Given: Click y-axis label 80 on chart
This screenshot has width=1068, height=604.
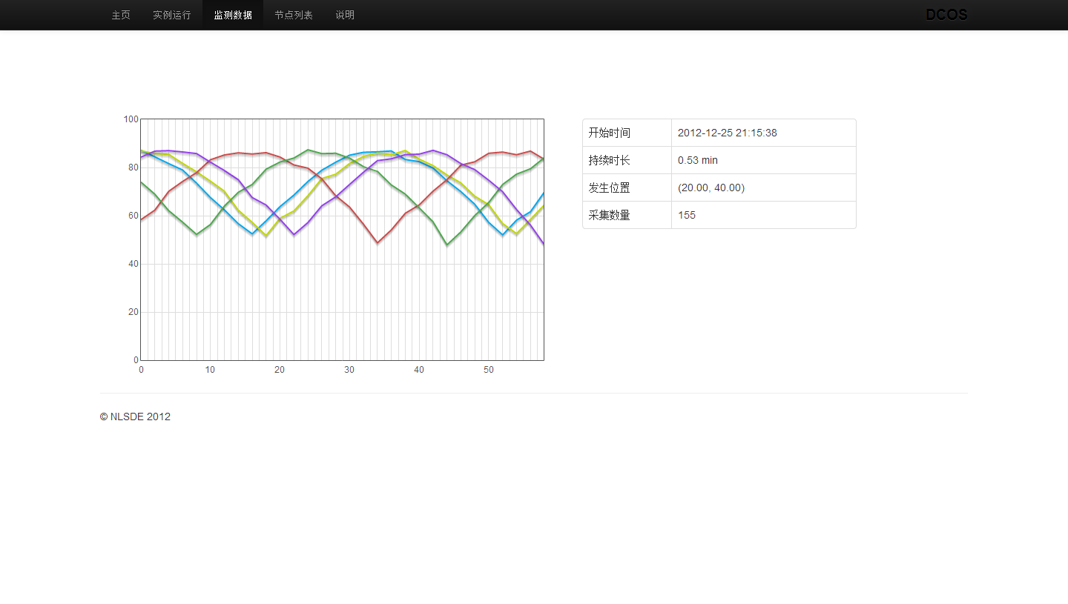Looking at the screenshot, I should coord(133,167).
